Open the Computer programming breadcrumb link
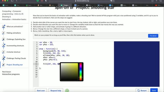Screen dimensions: 164x92 pos(12,13)
